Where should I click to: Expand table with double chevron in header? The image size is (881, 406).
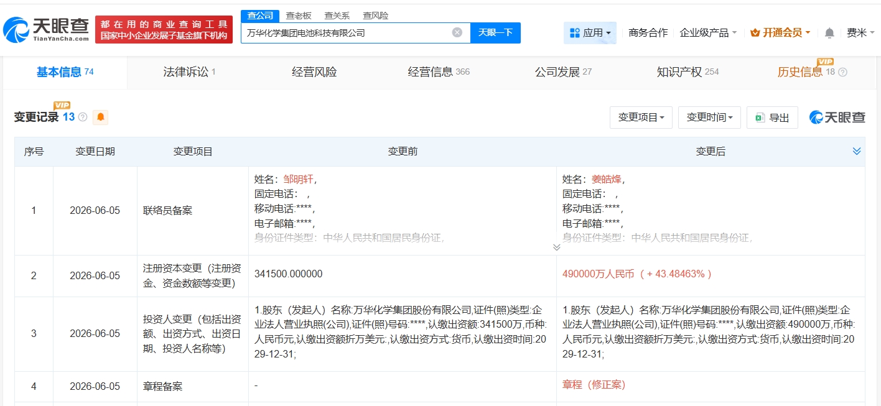click(x=857, y=151)
